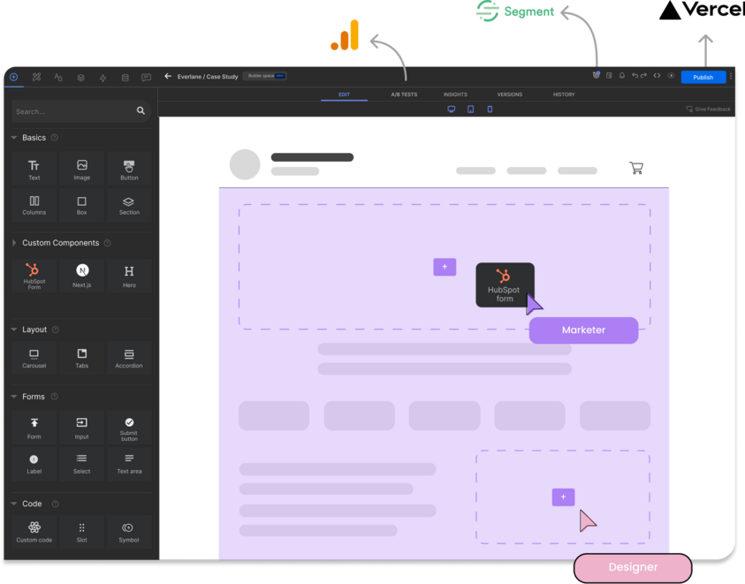Open the design tools crossed-ruler icon
Viewport: 745px width, 584px height.
coord(36,77)
